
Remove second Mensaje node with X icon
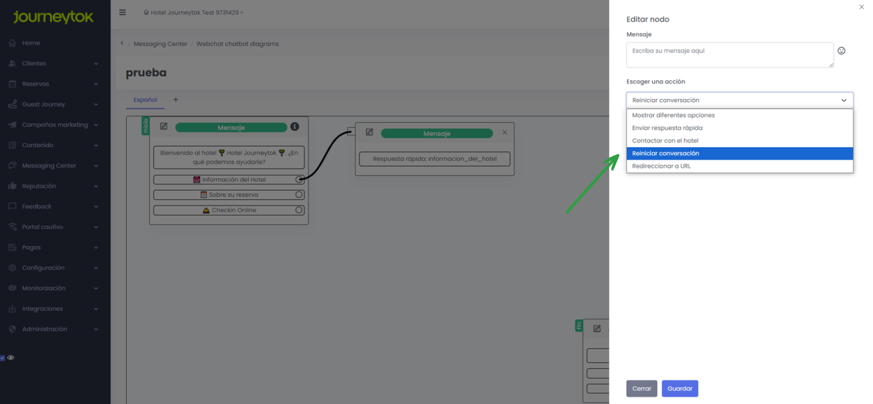tap(504, 133)
